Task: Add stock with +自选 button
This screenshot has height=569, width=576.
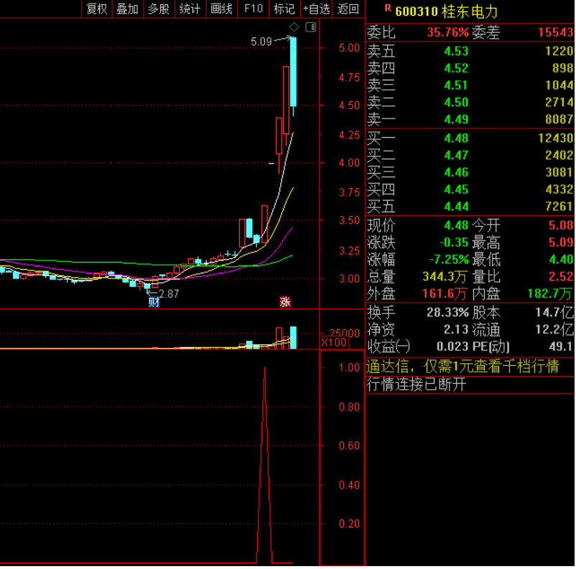Action: (317, 9)
